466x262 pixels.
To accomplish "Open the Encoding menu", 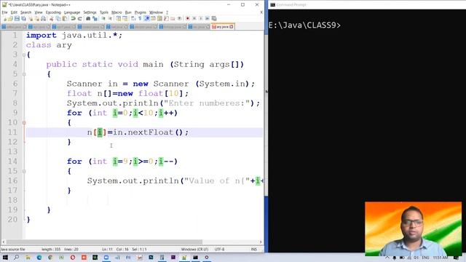I will (53, 12).
